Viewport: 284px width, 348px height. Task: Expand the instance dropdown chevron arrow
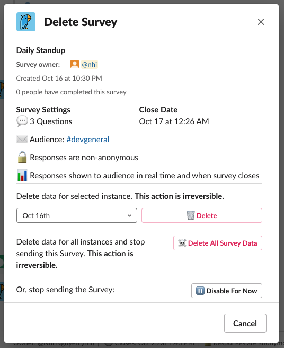pyautogui.click(x=129, y=215)
